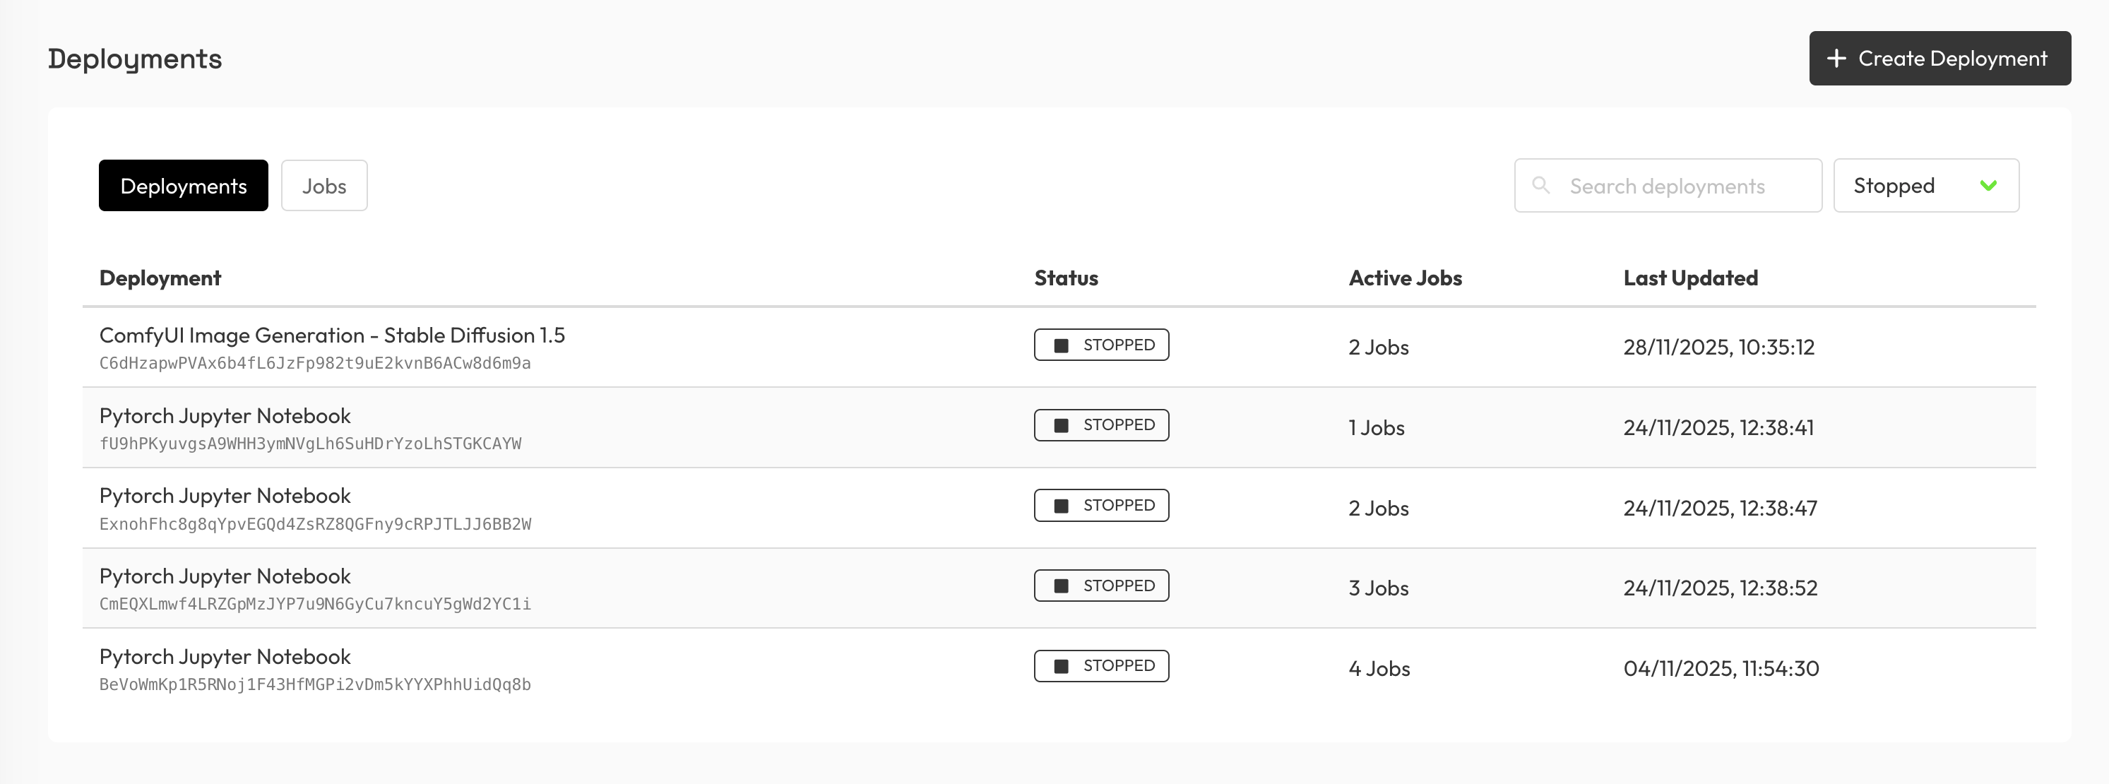The height and width of the screenshot is (784, 2109).
Task: Click stop square icon on CmEQXL deployment row
Action: pyautogui.click(x=1061, y=586)
